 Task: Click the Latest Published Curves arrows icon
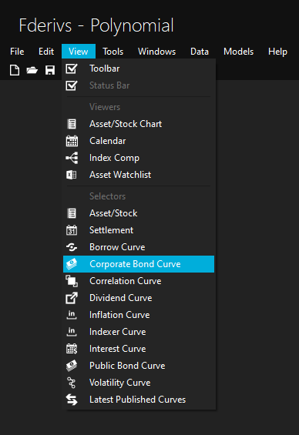point(72,400)
